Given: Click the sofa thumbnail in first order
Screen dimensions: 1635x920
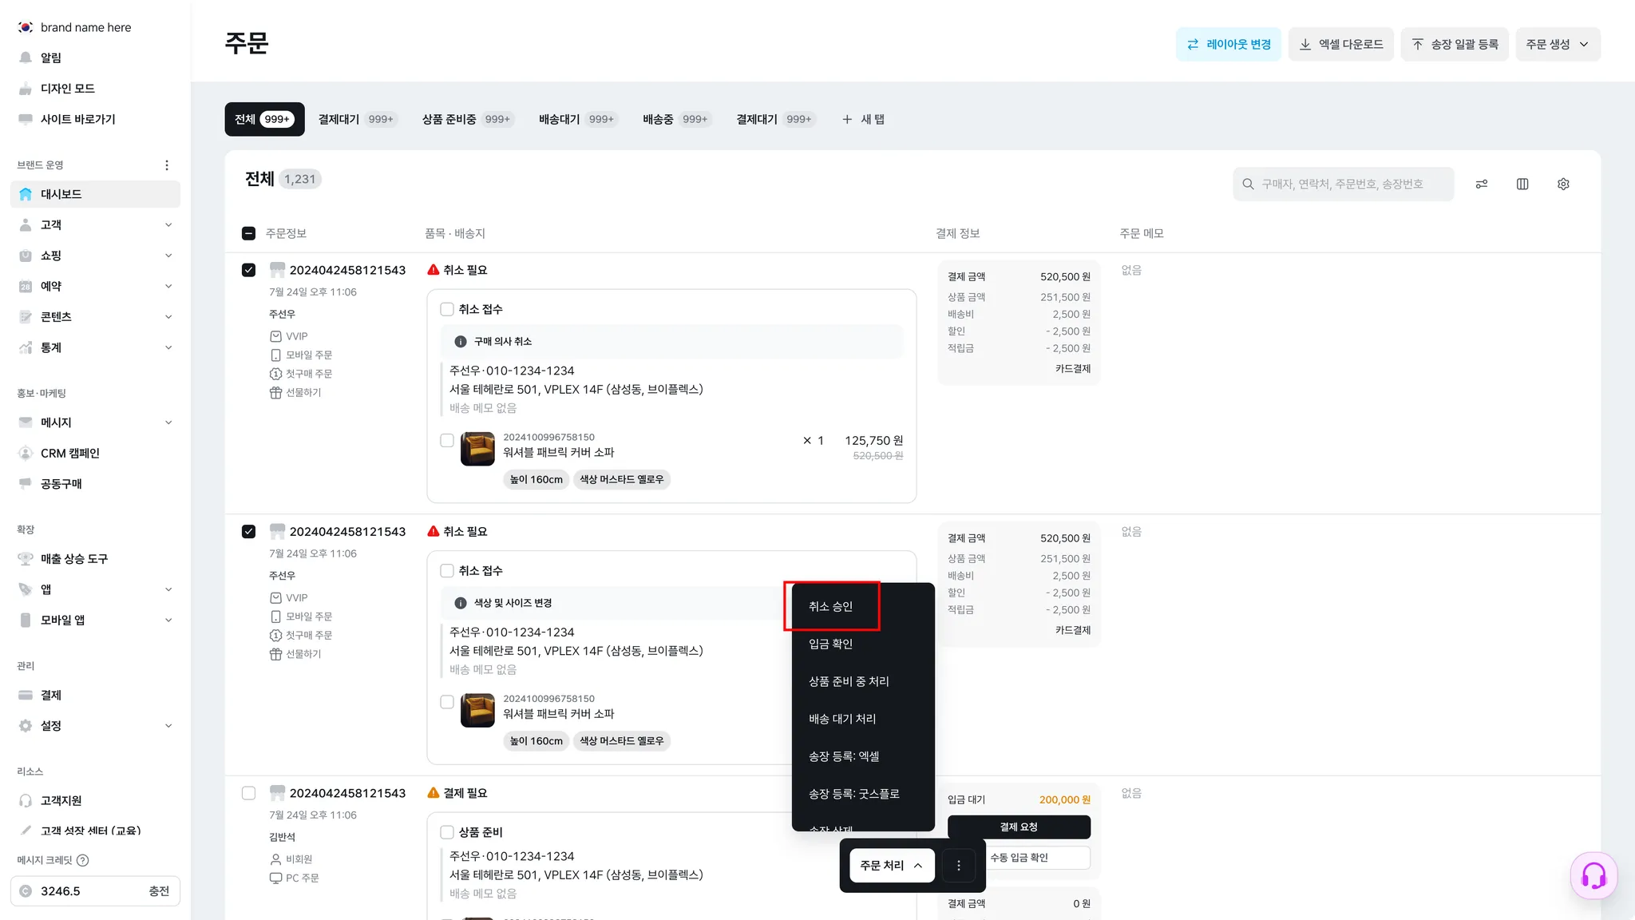Looking at the screenshot, I should [477, 449].
